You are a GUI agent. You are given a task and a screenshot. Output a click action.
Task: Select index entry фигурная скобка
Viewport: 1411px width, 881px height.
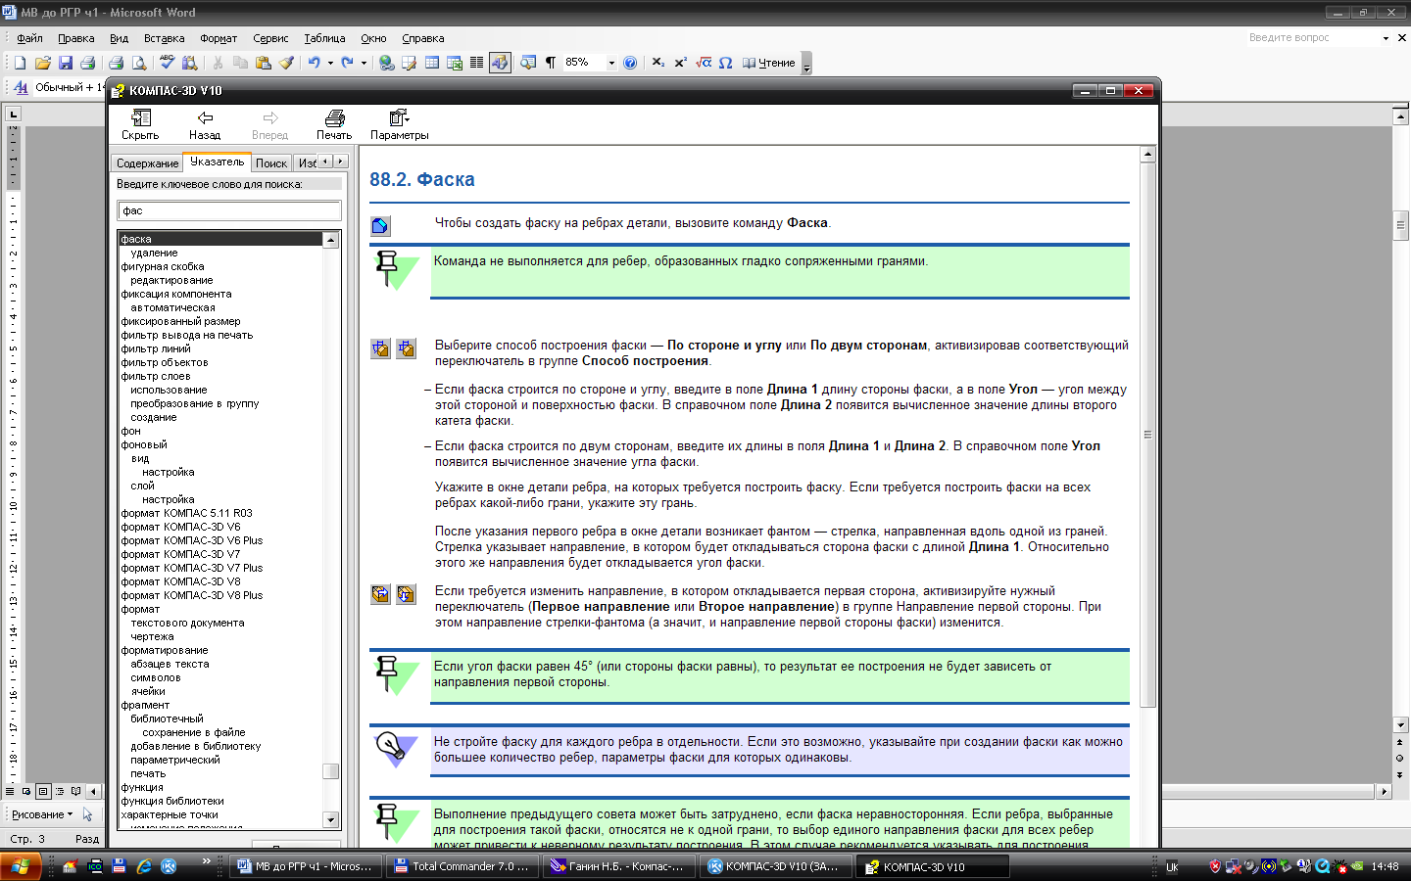(x=163, y=266)
